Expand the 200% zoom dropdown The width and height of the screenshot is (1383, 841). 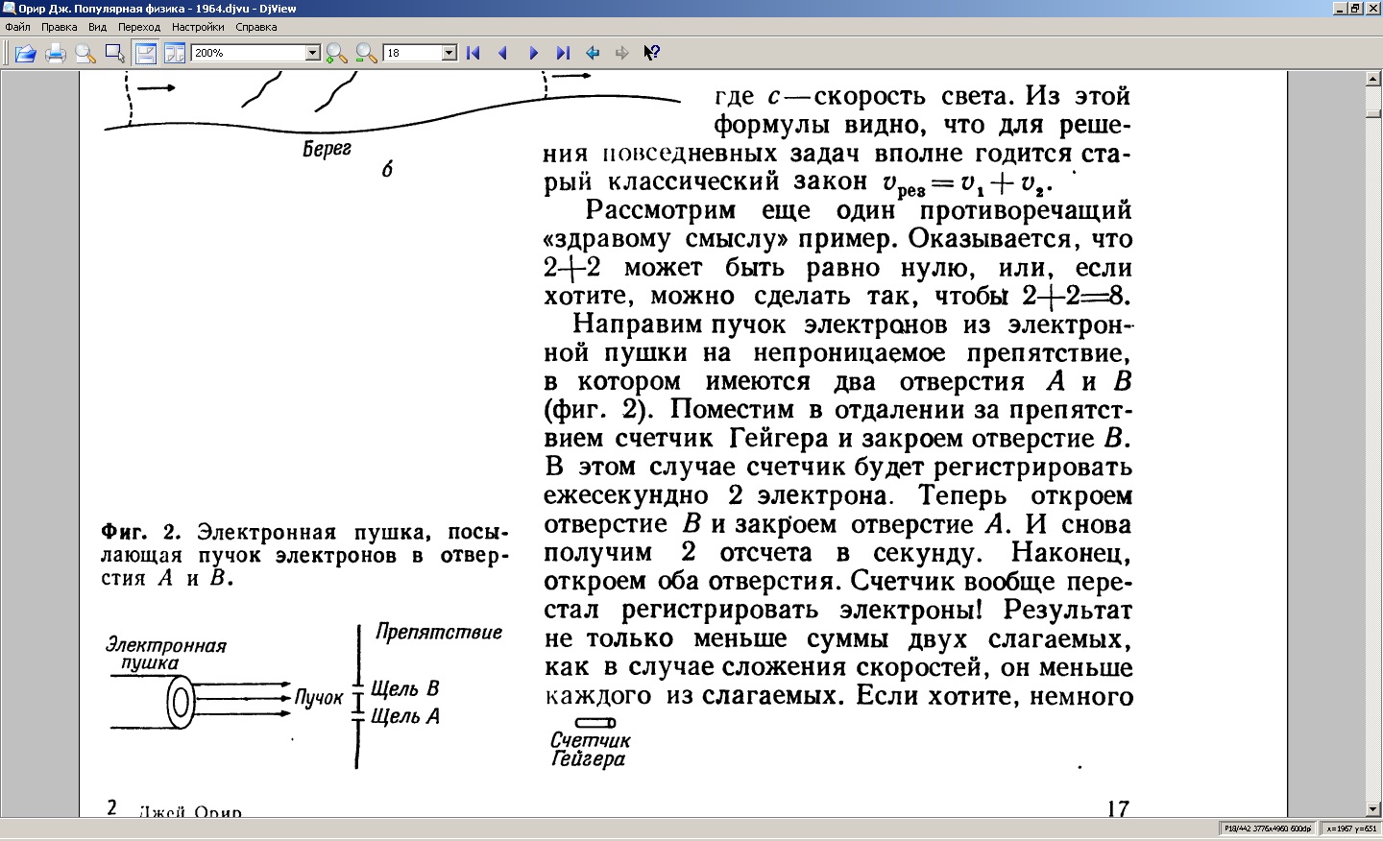click(312, 54)
